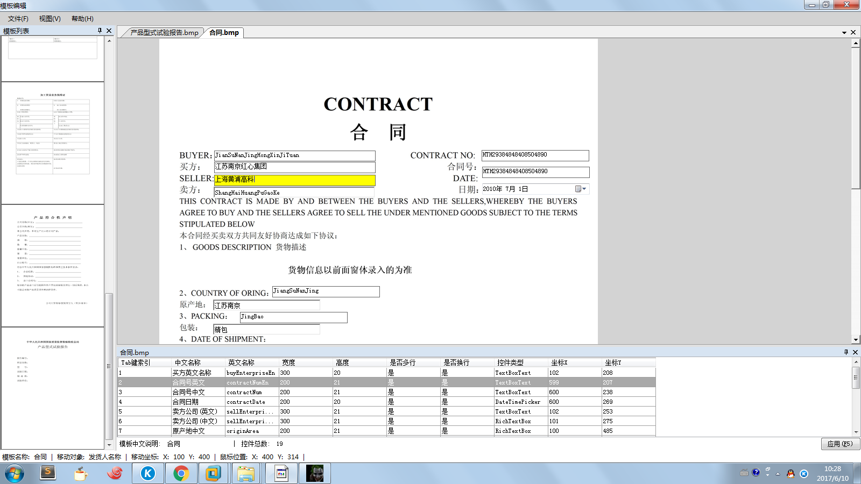Click the BUYER English name text field
Viewport: 861px width, 484px height.
point(294,155)
